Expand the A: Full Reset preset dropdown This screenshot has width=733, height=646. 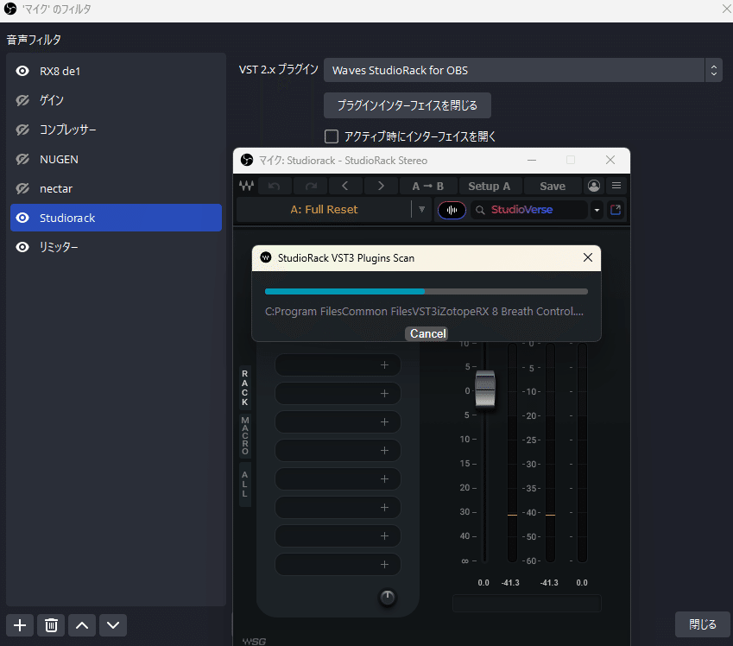tap(421, 209)
